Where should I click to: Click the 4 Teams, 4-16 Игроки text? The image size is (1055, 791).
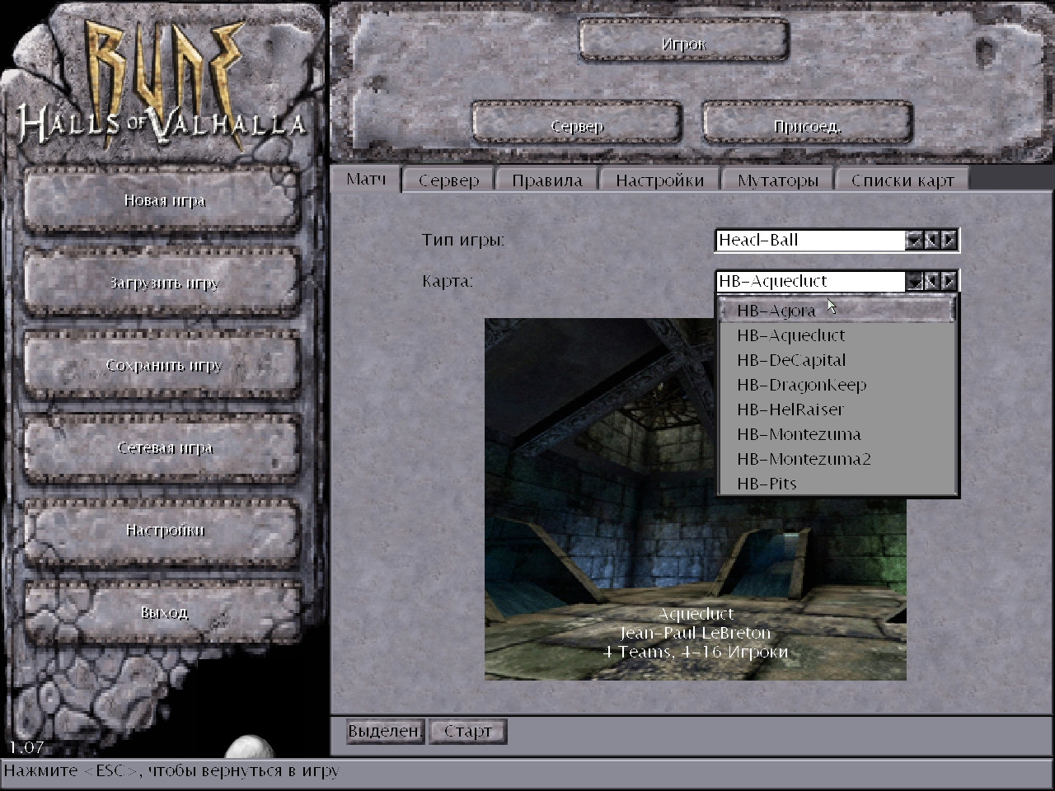pos(696,652)
